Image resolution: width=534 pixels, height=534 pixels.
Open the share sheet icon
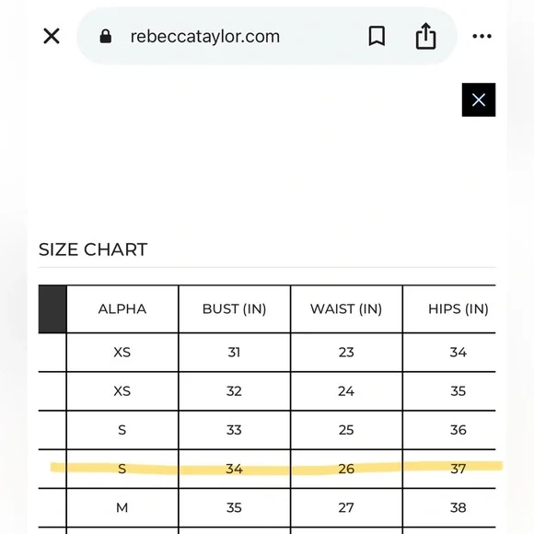(425, 36)
